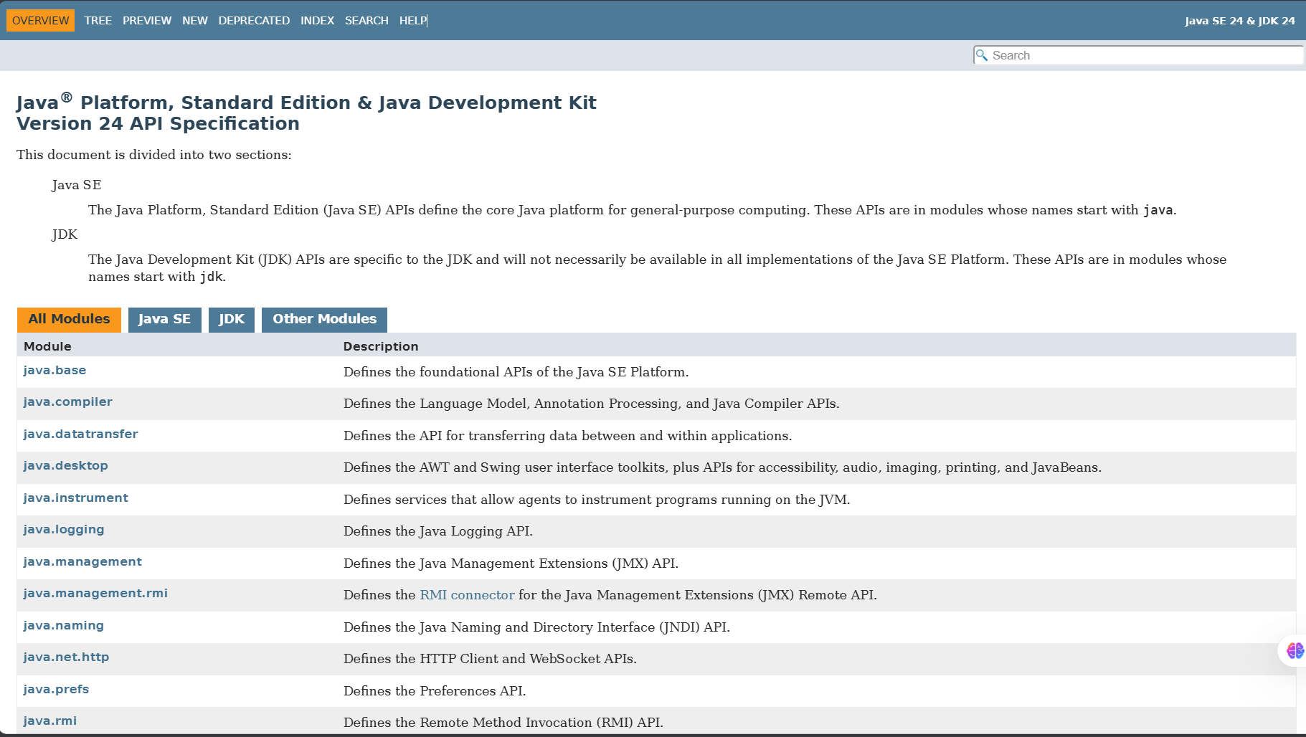
Task: Click the 'Java SE' definition term
Action: [x=76, y=185]
